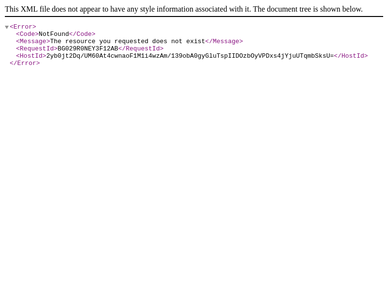The width and height of the screenshot is (388, 291).
Task: Click the closing </Code> tag
Action: click(82, 34)
